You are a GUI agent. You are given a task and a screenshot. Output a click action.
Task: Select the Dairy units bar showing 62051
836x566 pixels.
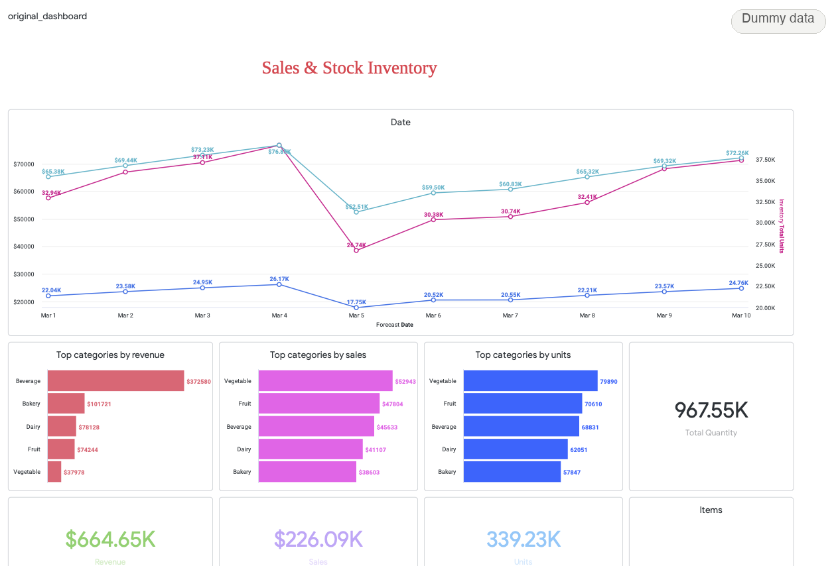[516, 449]
